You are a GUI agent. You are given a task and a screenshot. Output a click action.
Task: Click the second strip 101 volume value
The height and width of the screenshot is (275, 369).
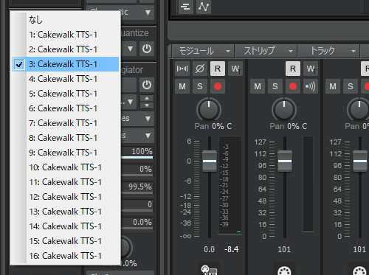pos(284,249)
